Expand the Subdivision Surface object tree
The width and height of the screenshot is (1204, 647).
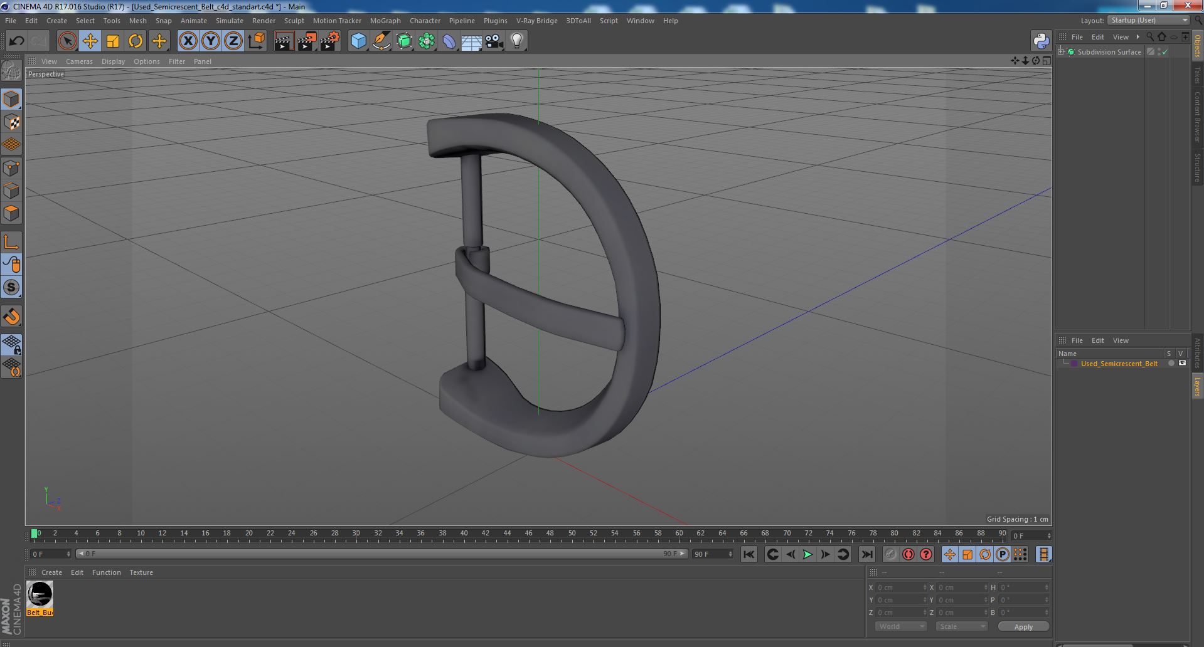pos(1061,52)
